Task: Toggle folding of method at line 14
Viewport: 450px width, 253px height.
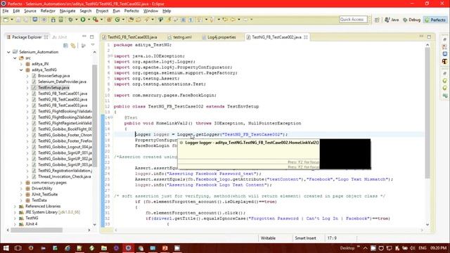Action: coord(112,117)
